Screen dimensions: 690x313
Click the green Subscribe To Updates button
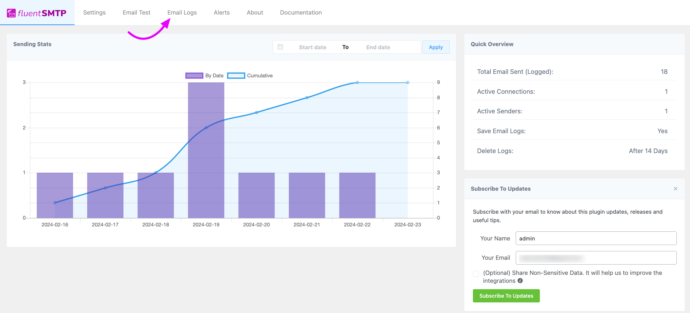tap(506, 296)
